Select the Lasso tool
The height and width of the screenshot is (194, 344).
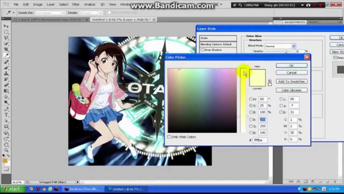click(6, 38)
